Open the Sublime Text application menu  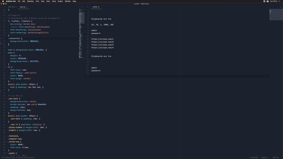[11, 1]
